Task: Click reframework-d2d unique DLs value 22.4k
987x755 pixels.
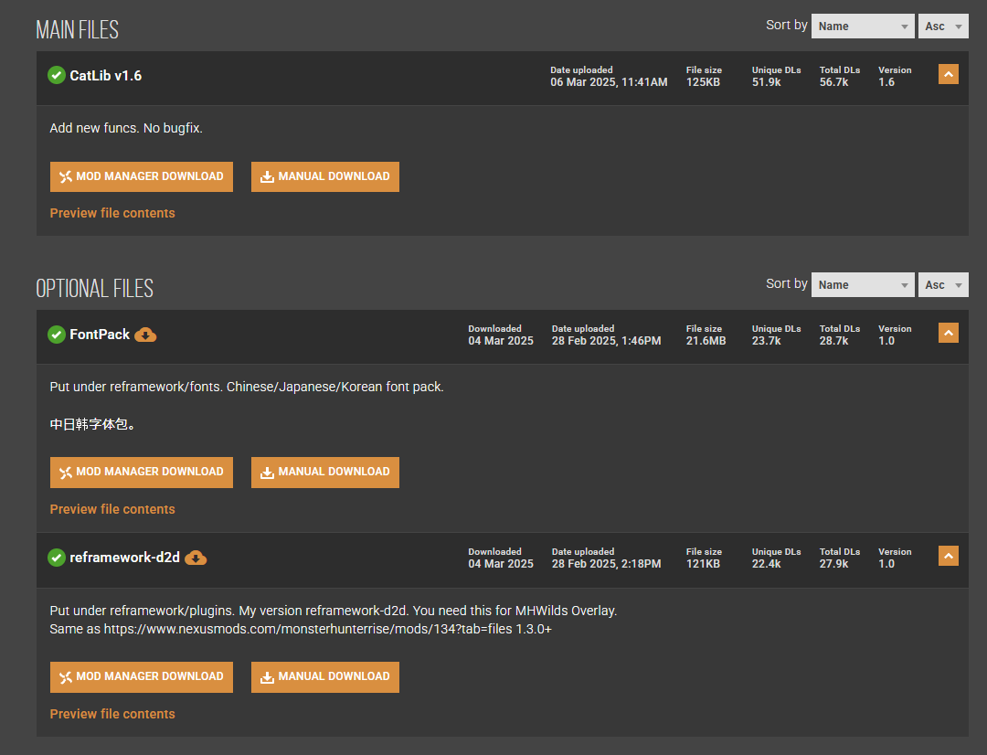Action: tap(766, 564)
